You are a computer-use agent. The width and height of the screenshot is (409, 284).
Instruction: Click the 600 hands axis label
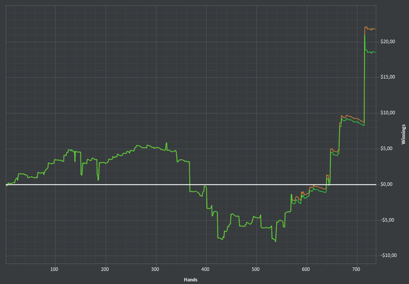pyautogui.click(x=306, y=269)
